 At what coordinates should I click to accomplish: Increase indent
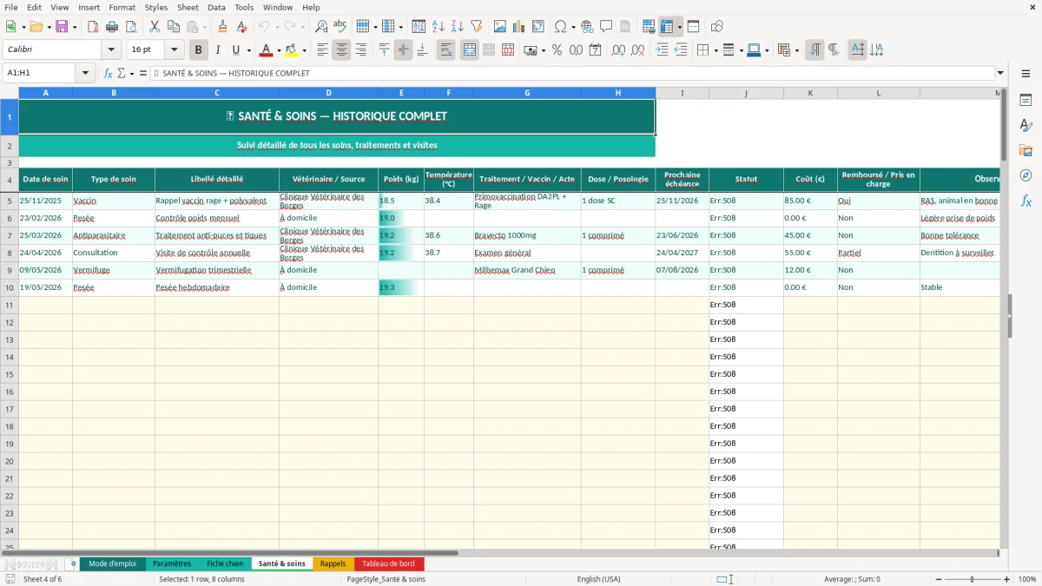point(662,50)
